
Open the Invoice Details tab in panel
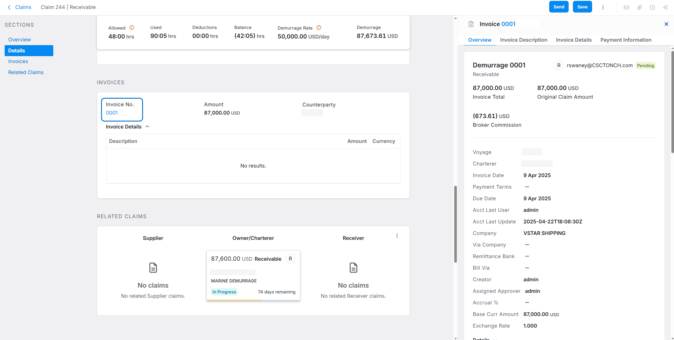coord(574,40)
